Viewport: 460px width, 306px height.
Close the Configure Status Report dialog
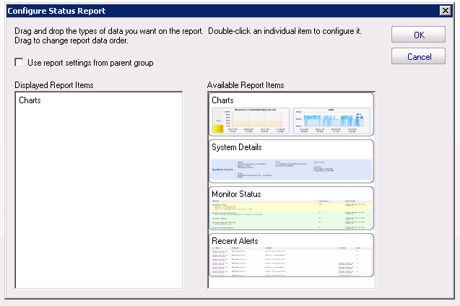(445, 11)
